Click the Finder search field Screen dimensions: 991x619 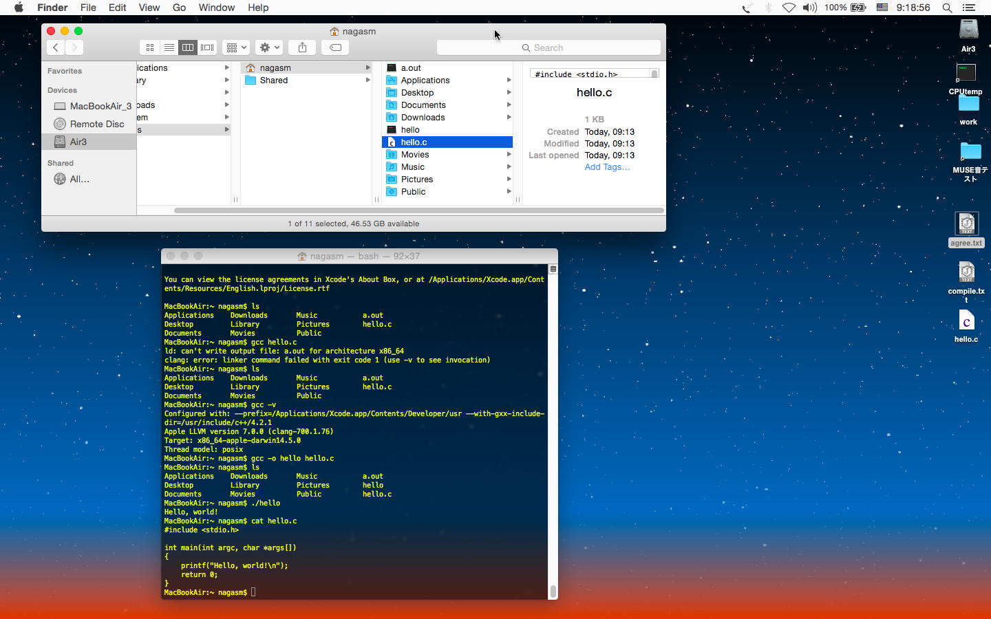click(x=548, y=47)
